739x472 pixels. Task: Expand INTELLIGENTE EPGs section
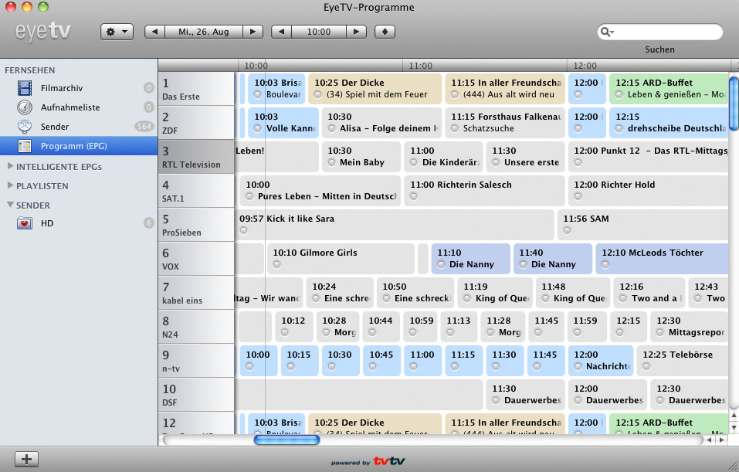tap(10, 166)
